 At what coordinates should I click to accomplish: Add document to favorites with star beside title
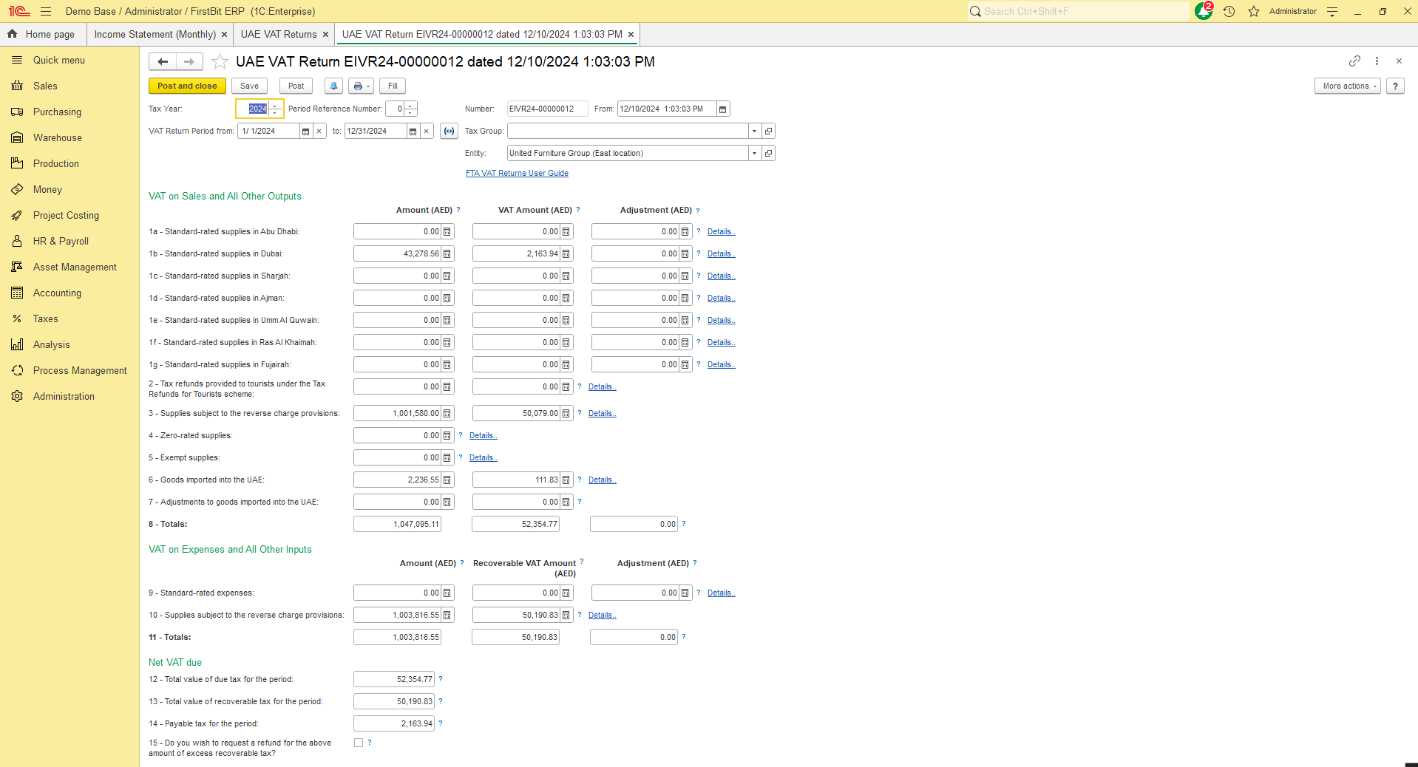coord(220,62)
